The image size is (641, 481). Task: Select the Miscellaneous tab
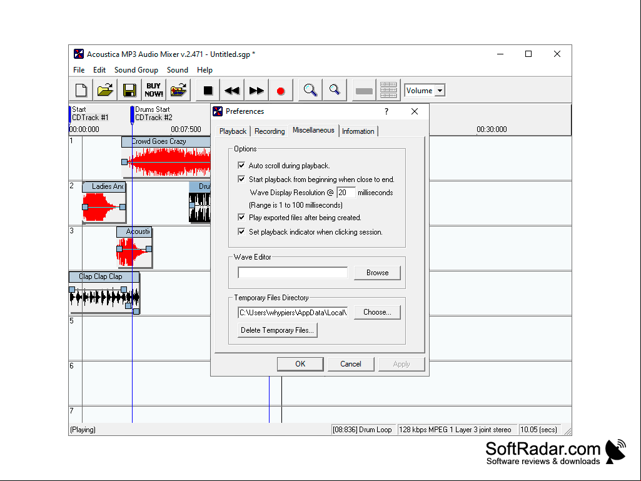coord(313,130)
